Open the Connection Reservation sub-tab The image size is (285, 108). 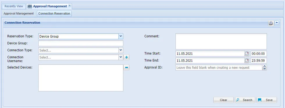pyautogui.click(x=54, y=13)
